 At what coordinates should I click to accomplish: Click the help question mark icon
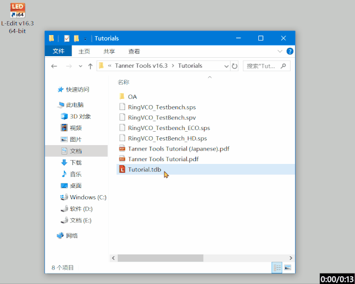point(289,51)
